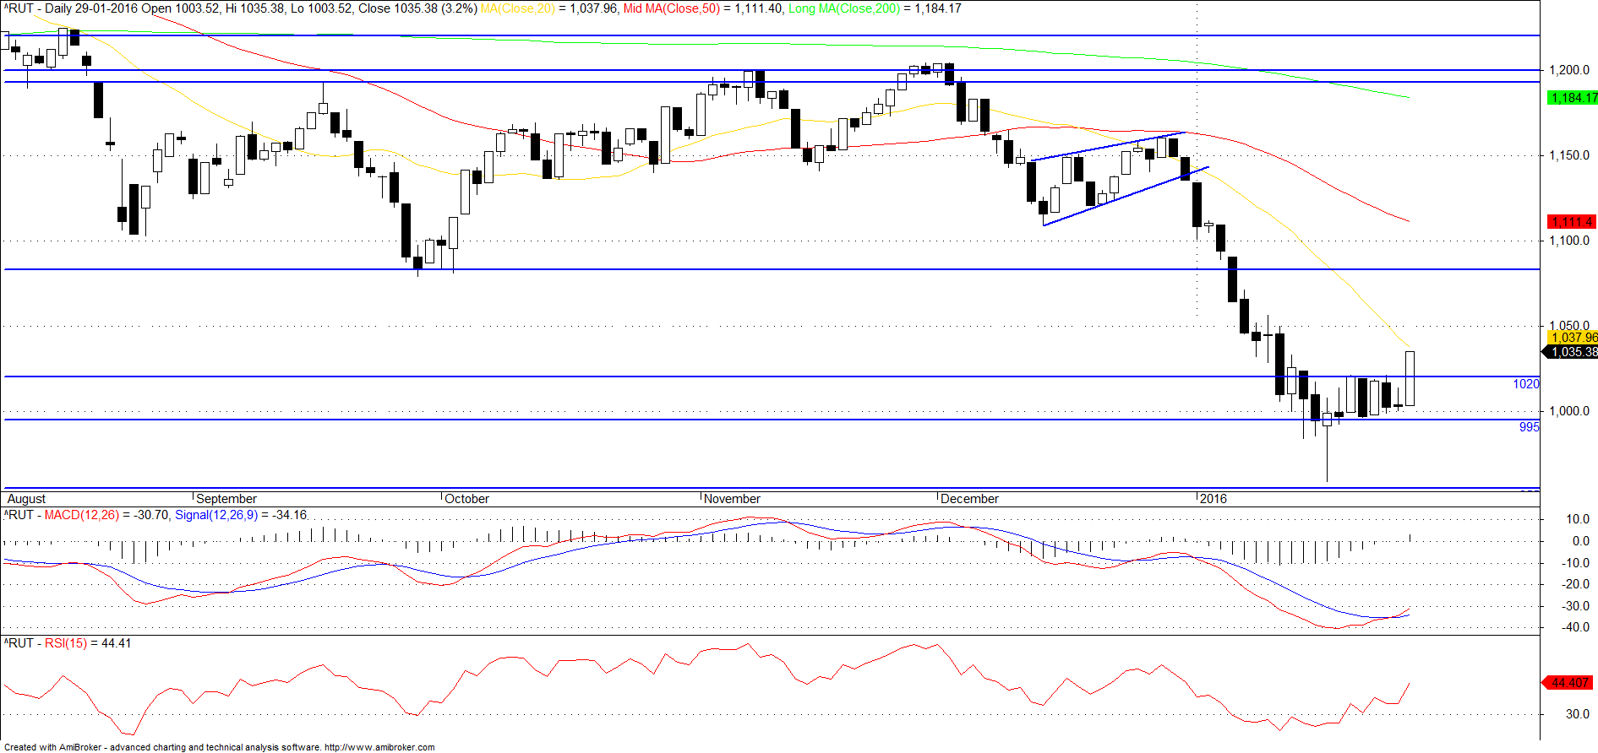Select the December label on the time axis

(969, 499)
